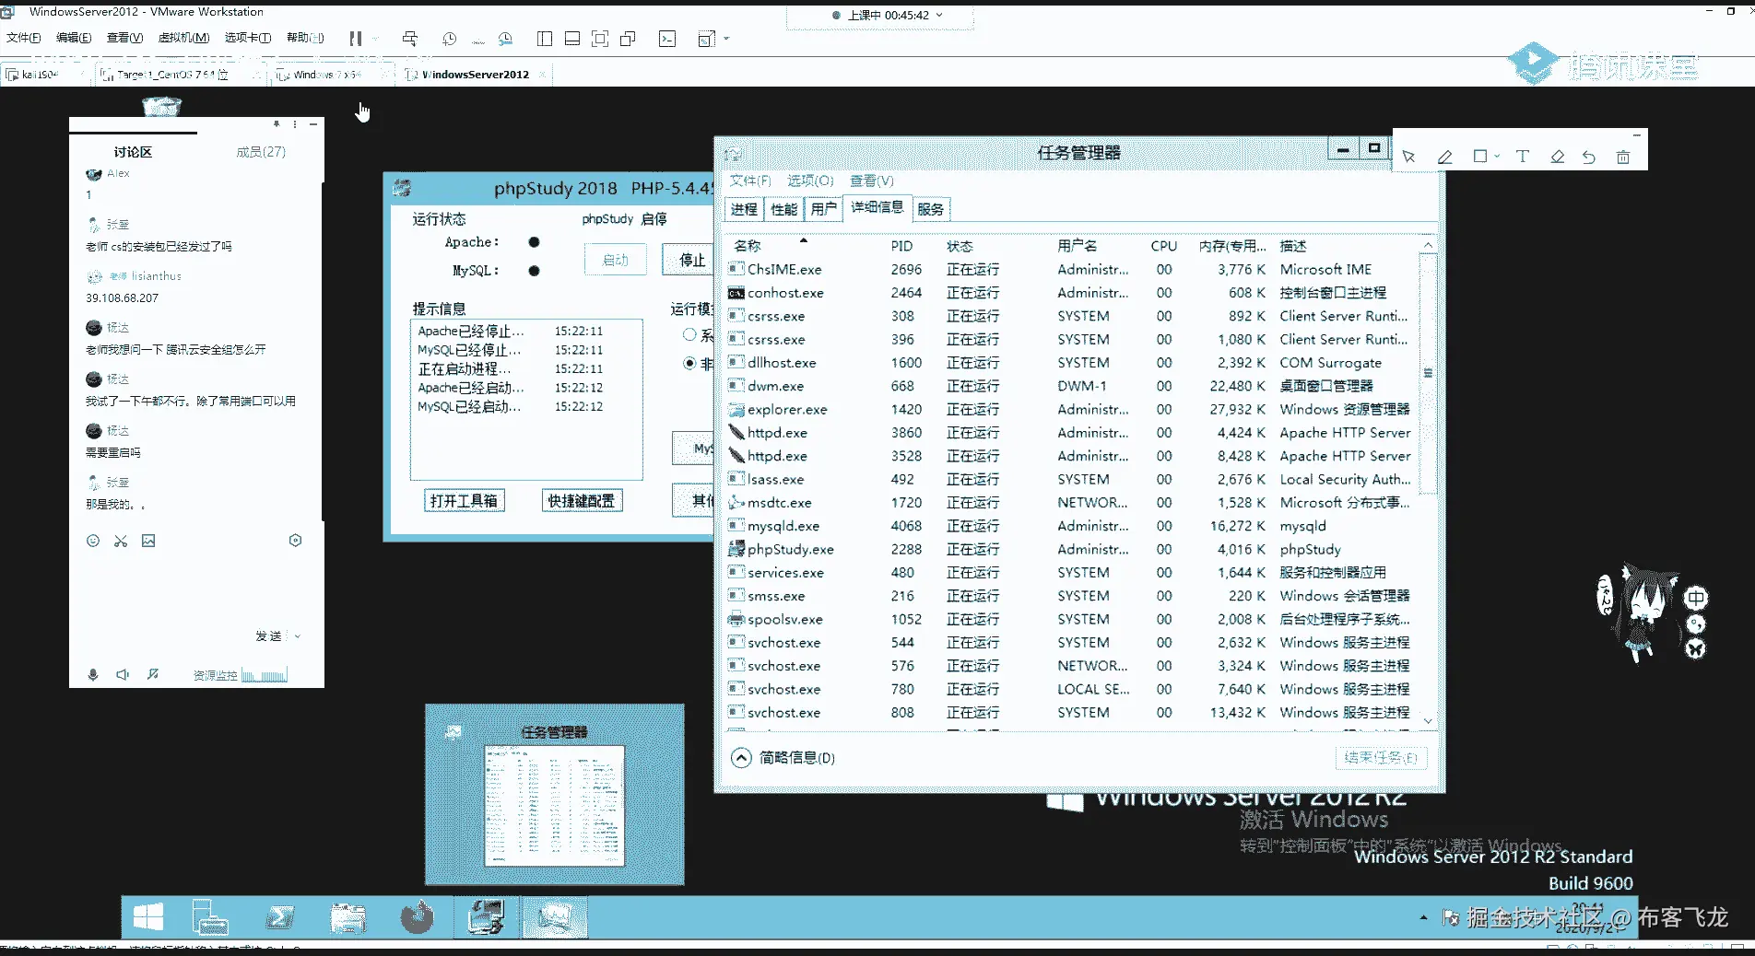Switch to VMware unity mode icon
The height and width of the screenshot is (956, 1755).
pyautogui.click(x=629, y=39)
